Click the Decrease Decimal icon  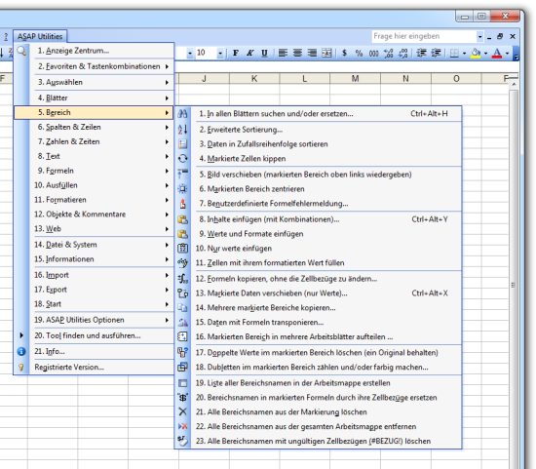403,53
